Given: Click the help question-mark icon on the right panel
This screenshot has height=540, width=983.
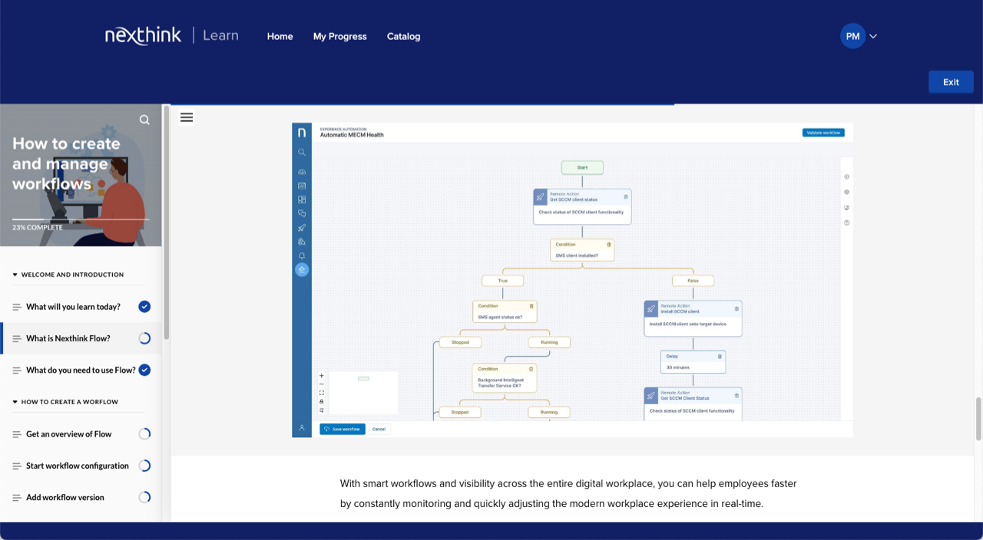Looking at the screenshot, I should 846,222.
